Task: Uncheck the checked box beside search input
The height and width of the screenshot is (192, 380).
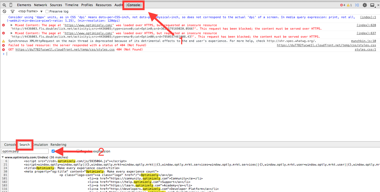Action: tap(53, 151)
